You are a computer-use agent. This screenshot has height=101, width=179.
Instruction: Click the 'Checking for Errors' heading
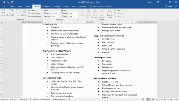102,58
